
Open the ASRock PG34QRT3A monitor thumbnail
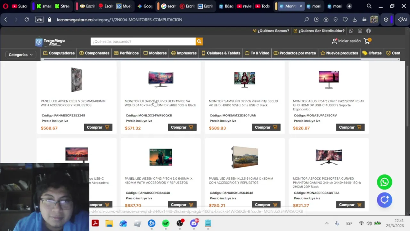[329, 157]
